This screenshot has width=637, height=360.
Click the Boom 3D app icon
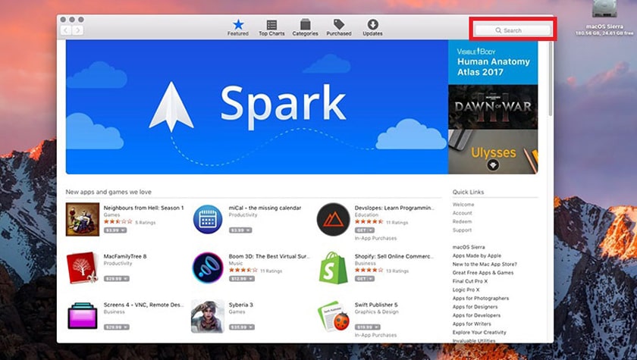208,268
